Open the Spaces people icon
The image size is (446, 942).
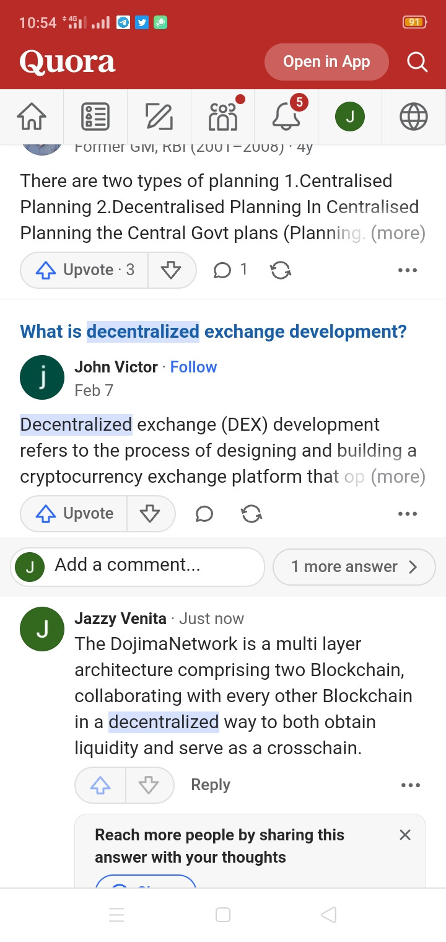click(x=223, y=116)
